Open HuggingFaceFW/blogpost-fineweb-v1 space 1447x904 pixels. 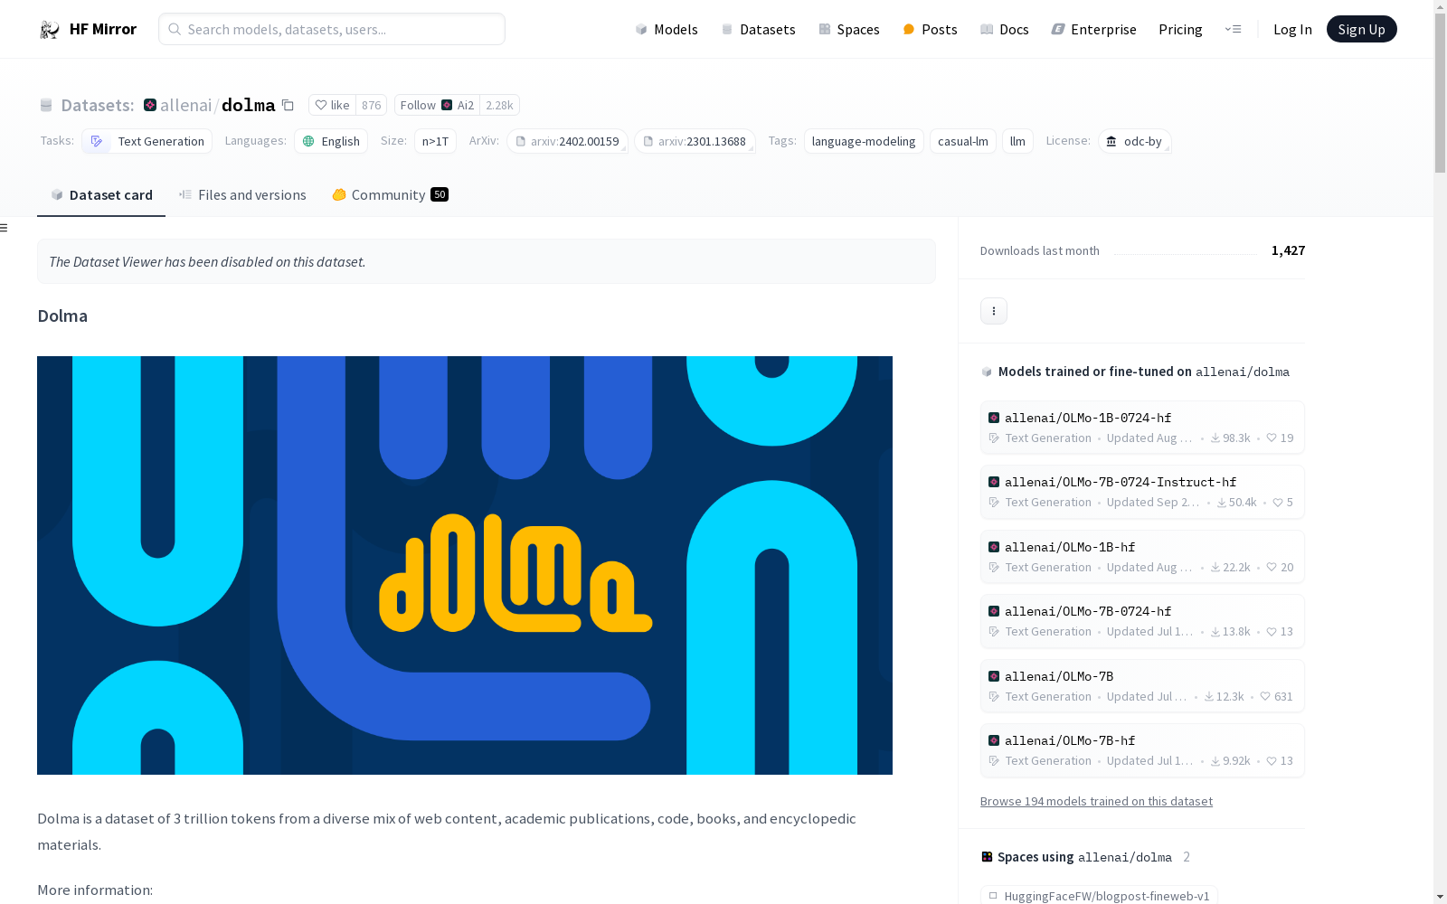(x=1099, y=895)
